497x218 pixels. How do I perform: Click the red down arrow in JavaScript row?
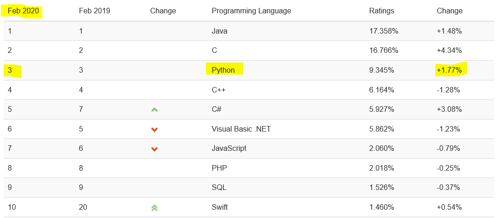pyautogui.click(x=154, y=149)
